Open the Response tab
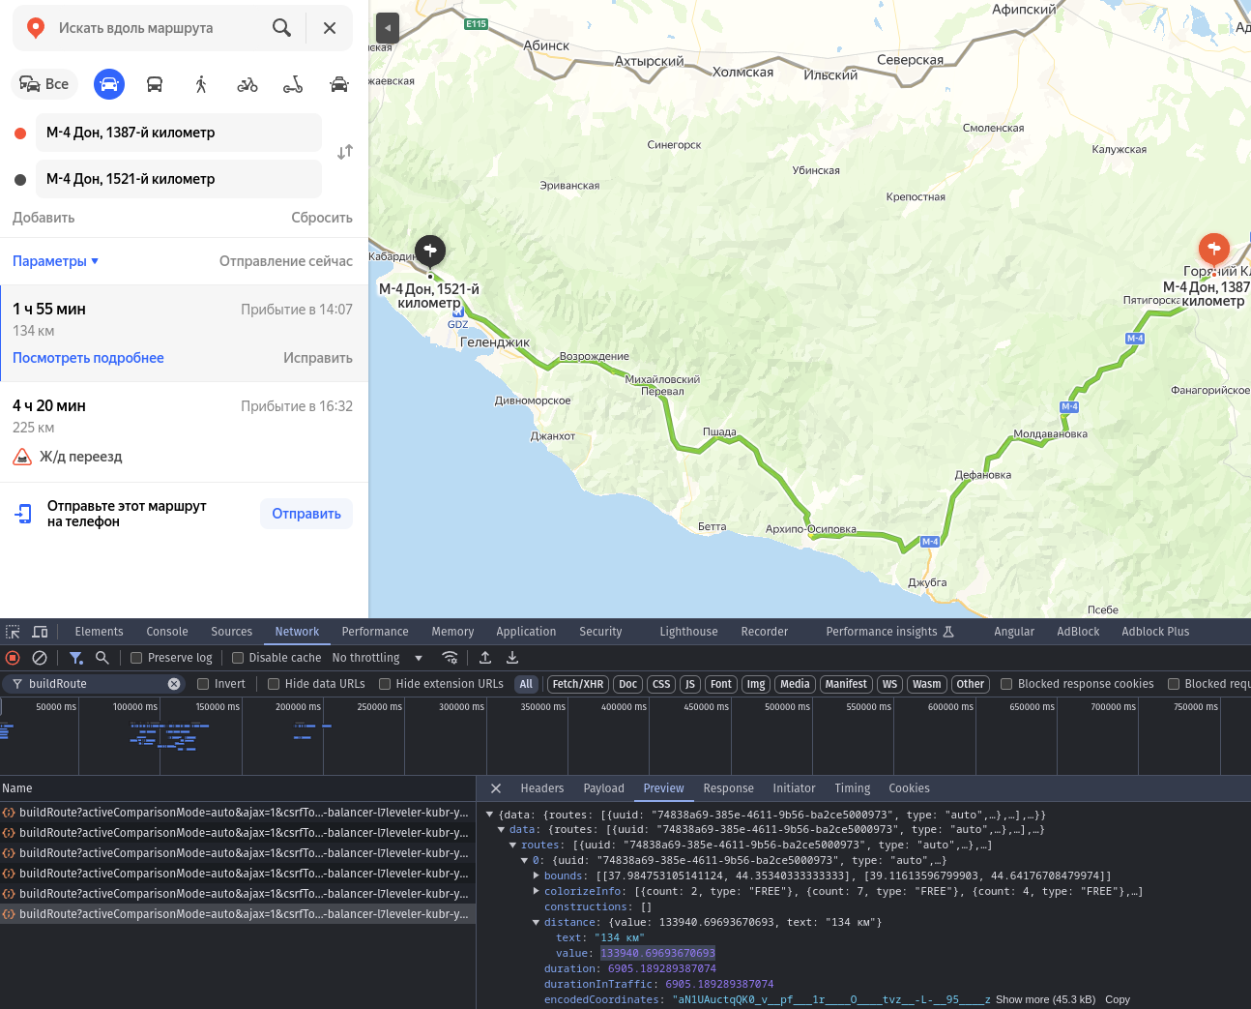1251x1009 pixels. tap(728, 788)
